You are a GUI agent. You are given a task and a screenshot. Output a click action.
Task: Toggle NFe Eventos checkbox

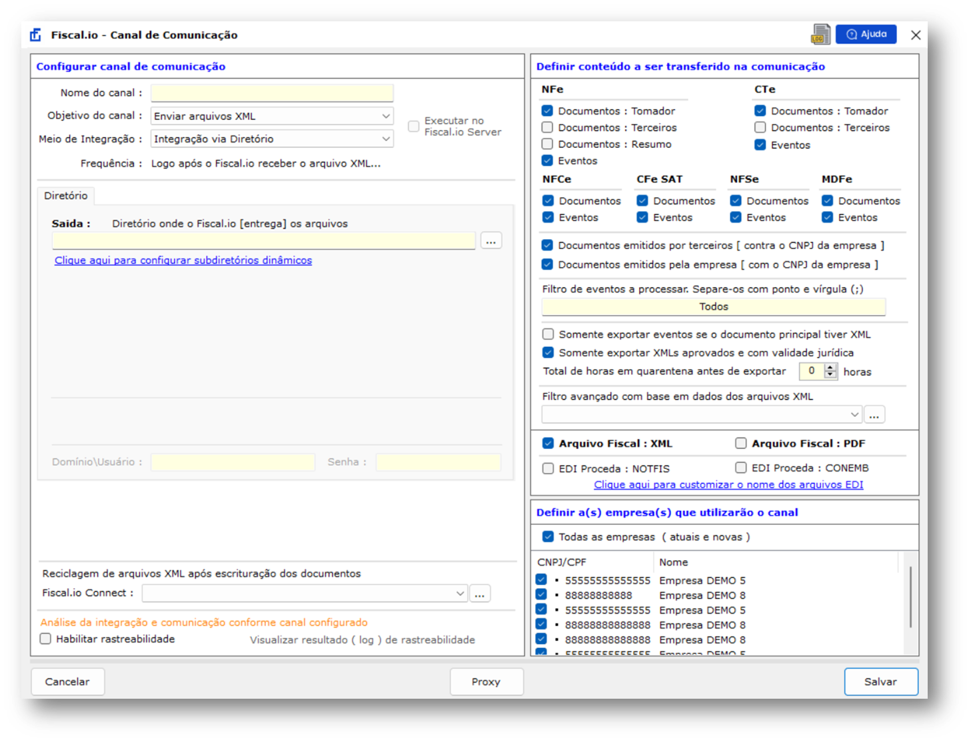coord(547,161)
